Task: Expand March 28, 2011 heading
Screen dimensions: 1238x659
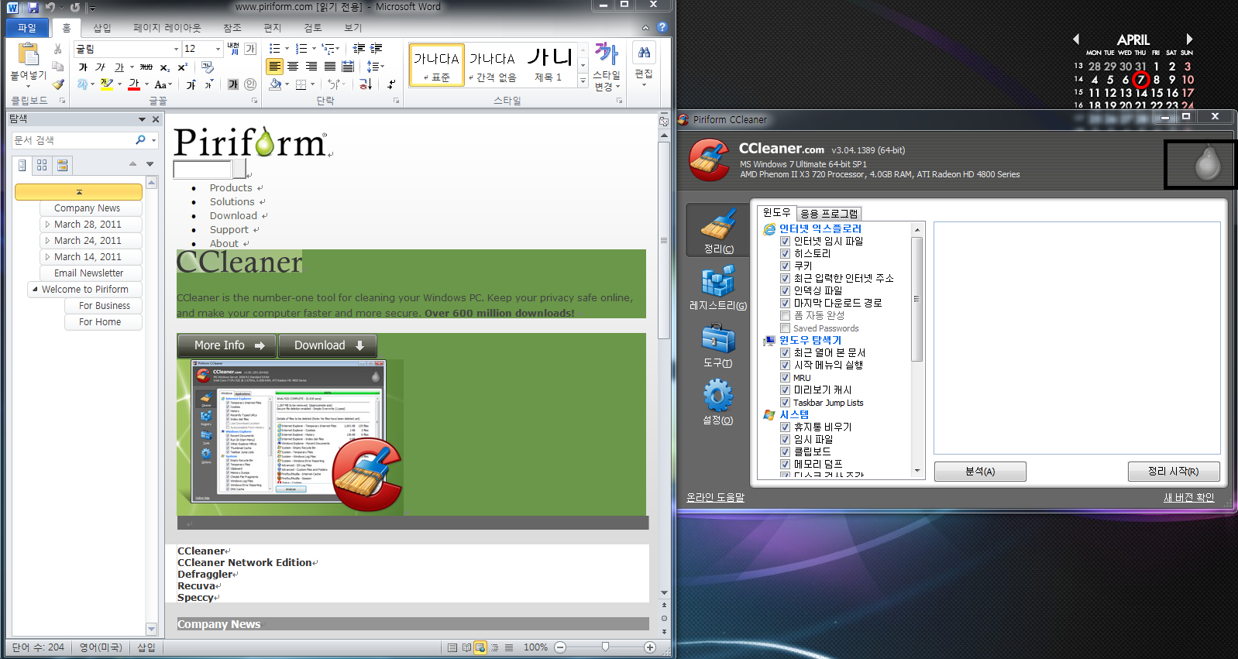Action: (x=47, y=225)
